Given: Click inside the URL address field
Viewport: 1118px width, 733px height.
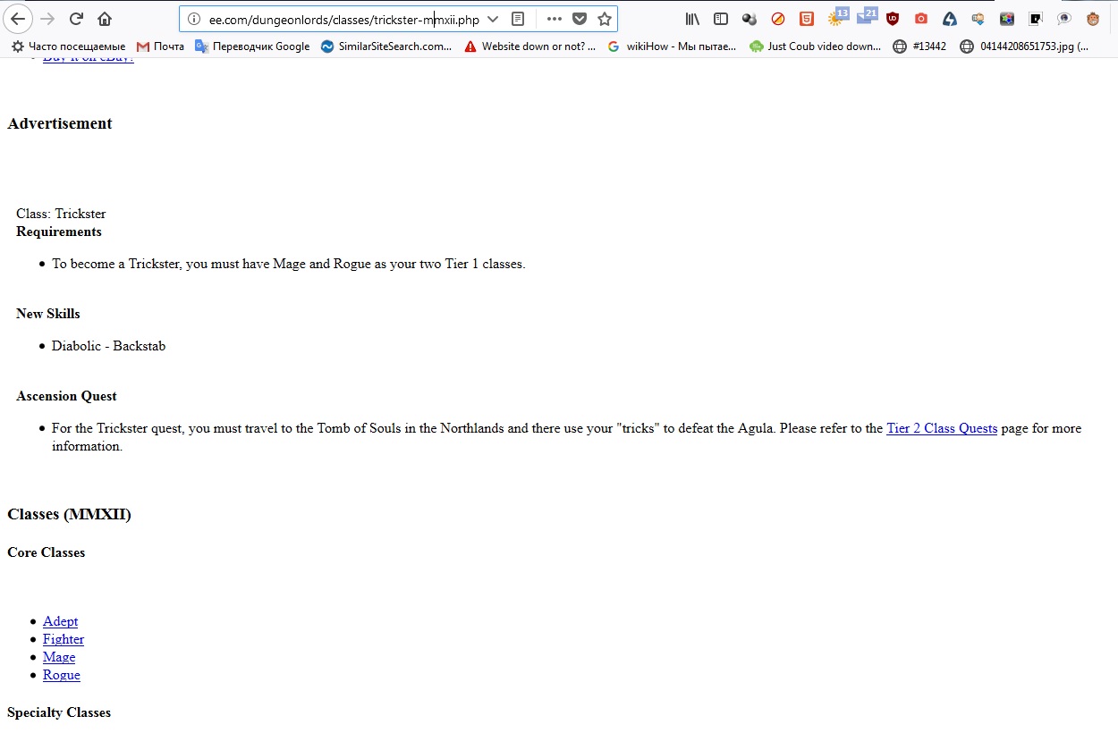Looking at the screenshot, I should coord(344,19).
